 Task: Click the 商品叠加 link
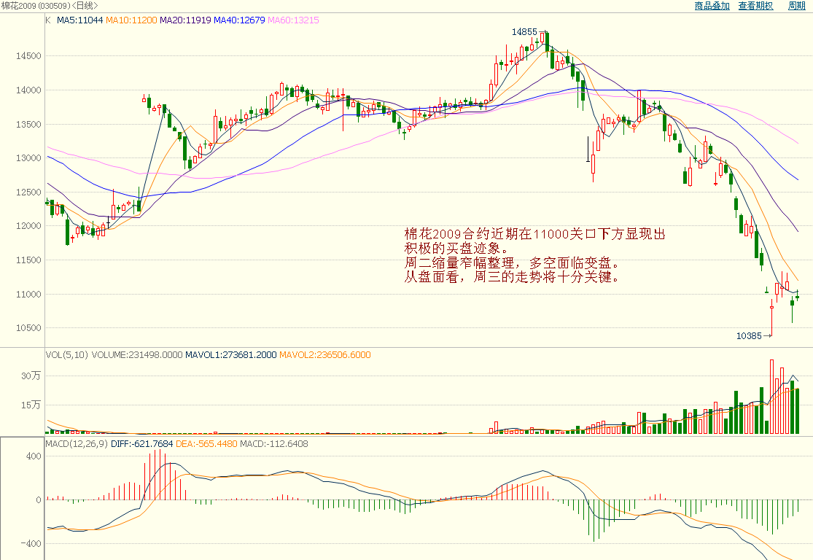712,6
